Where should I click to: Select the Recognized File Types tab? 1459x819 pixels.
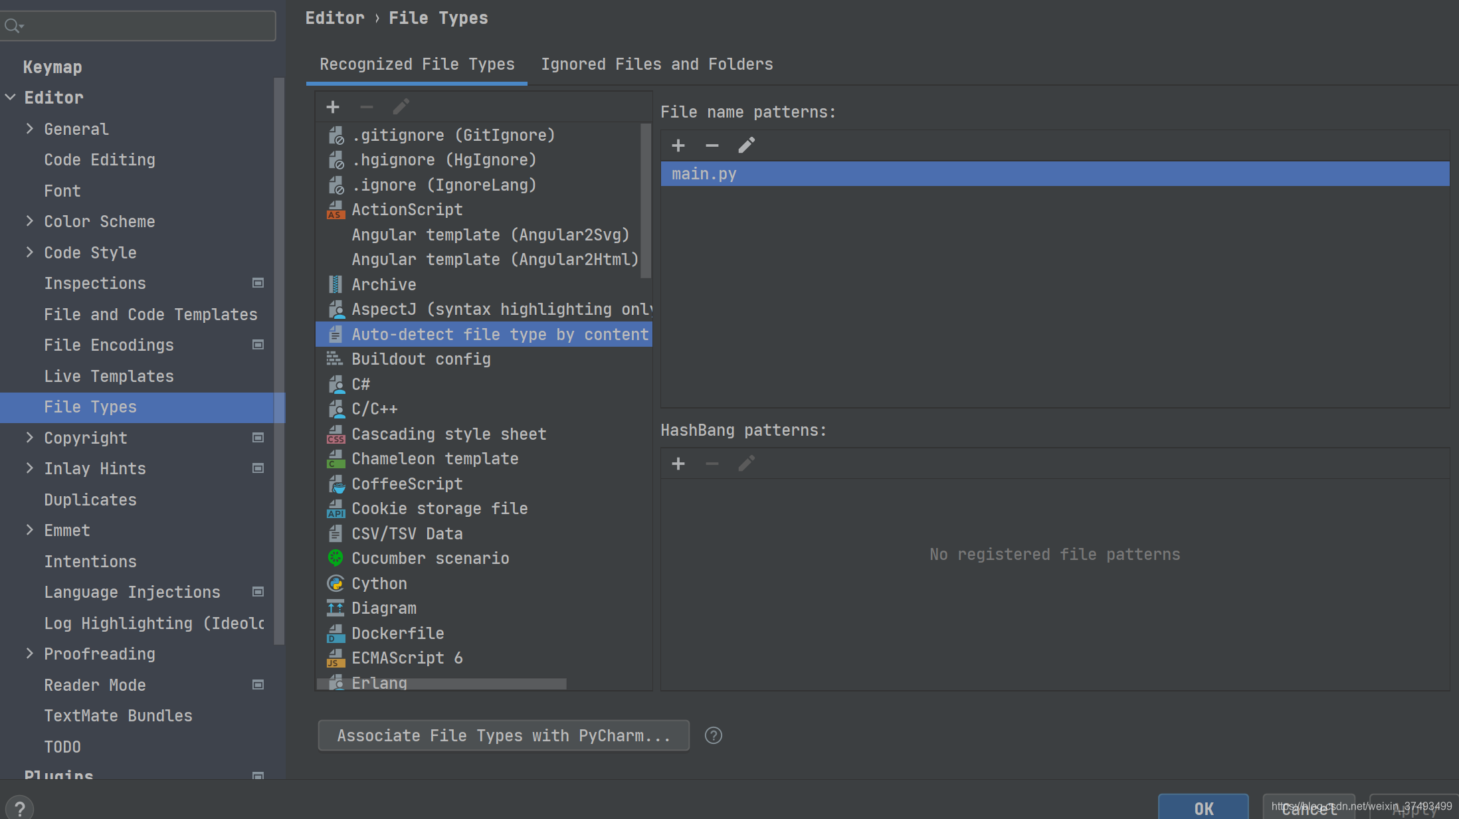click(417, 64)
